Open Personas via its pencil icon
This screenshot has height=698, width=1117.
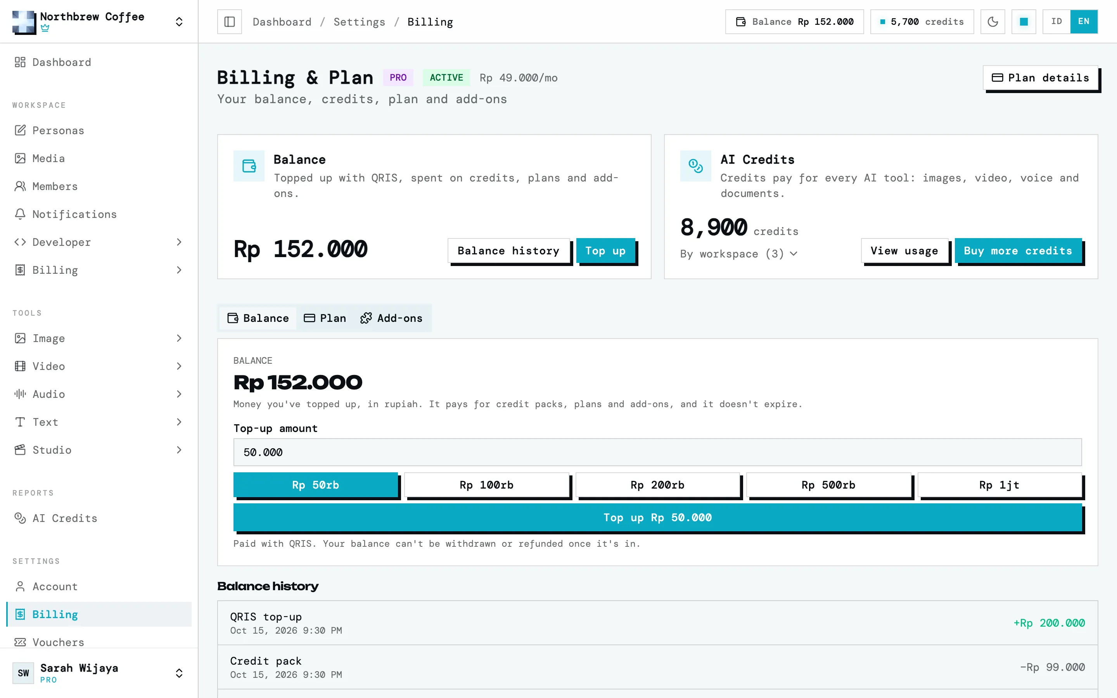click(x=20, y=131)
